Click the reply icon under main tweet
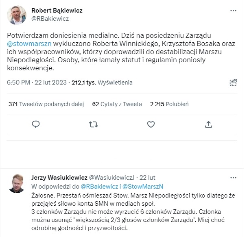247x237 pixels. pos(36,124)
